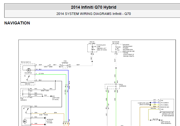Click "(BEHIND LEFT END OF DASH)" location note
The width and height of the screenshot is (180, 126).
coord(102,49)
